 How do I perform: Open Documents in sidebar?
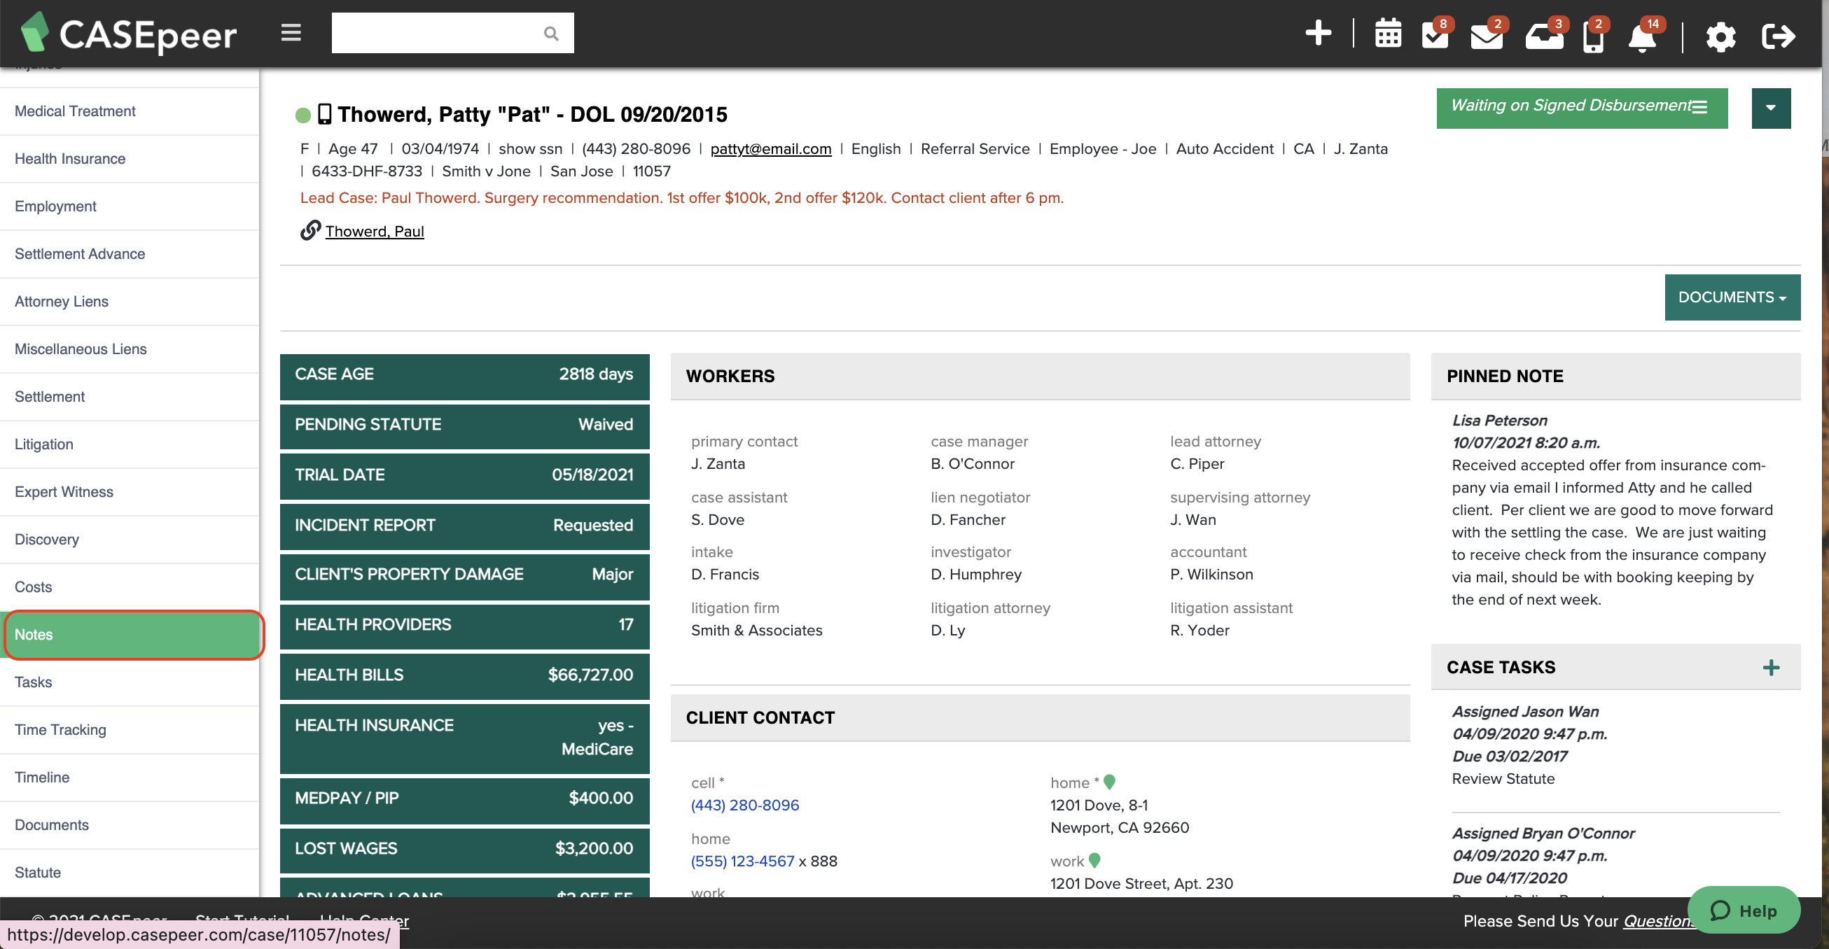pyautogui.click(x=130, y=824)
